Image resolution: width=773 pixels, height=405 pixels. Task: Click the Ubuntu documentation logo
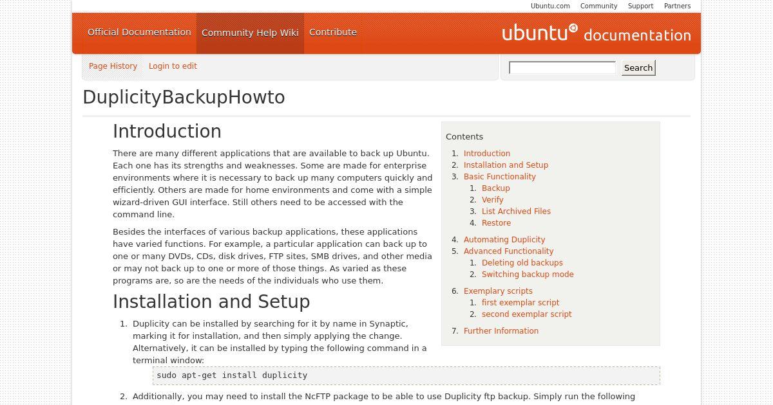click(596, 33)
